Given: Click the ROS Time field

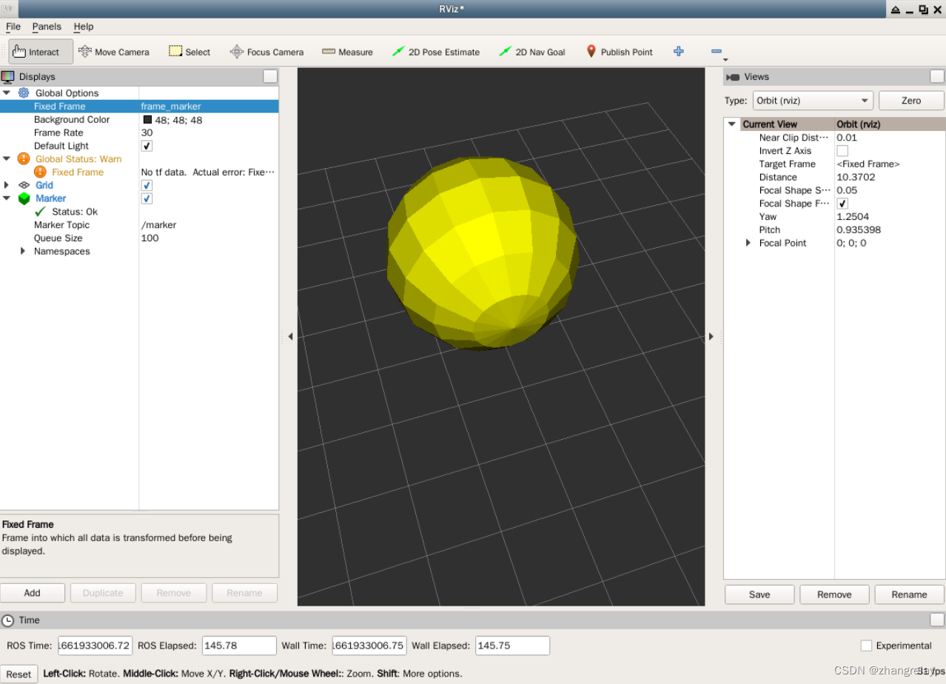Looking at the screenshot, I should (x=95, y=646).
